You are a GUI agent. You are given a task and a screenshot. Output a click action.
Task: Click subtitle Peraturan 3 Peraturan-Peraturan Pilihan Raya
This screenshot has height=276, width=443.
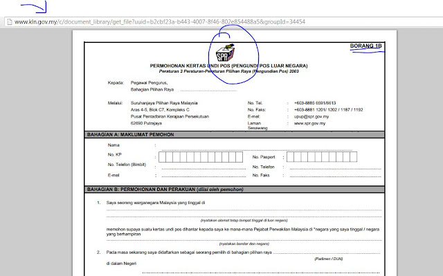(228, 71)
